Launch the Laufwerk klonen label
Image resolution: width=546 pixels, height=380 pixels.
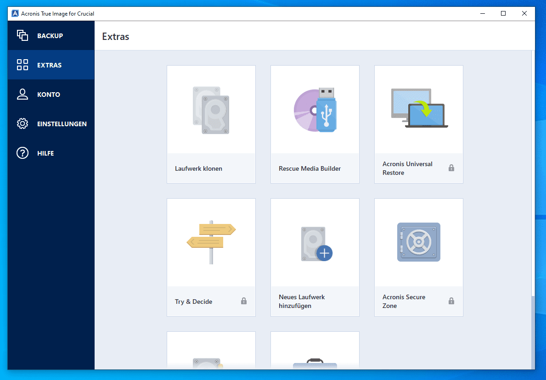(x=198, y=168)
